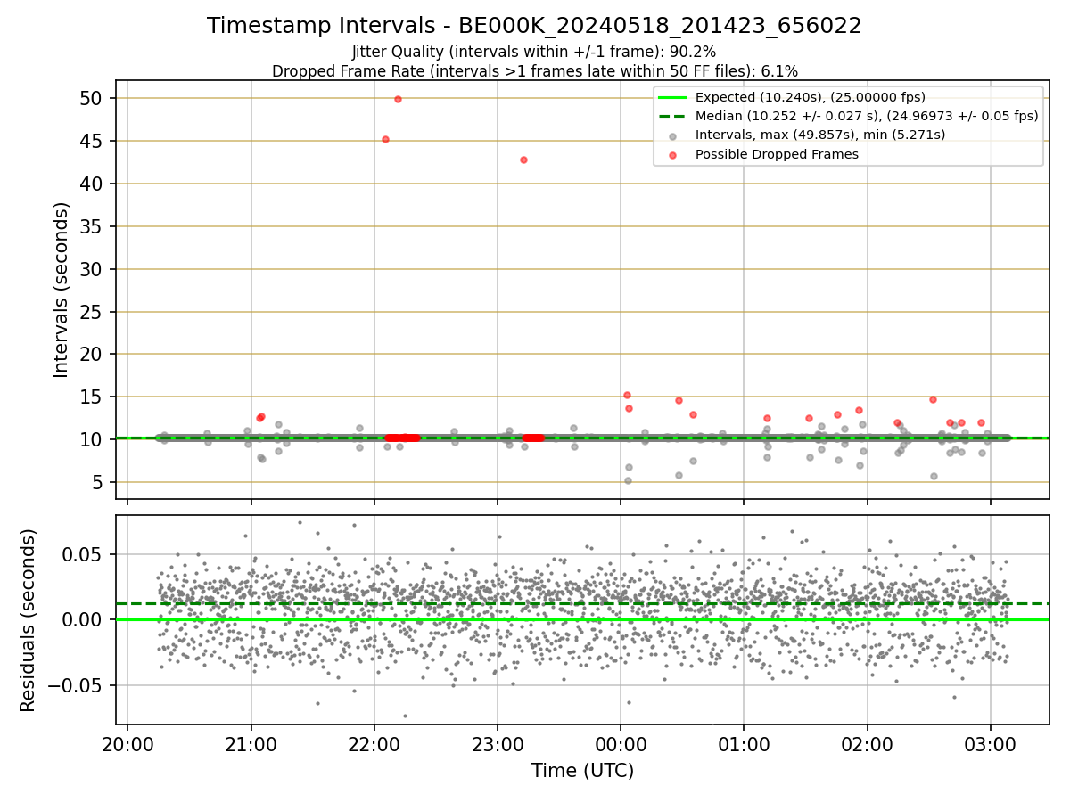Click the red dropped-frame cluster after 22:00
The width and height of the screenshot is (1070, 802).
tap(402, 438)
